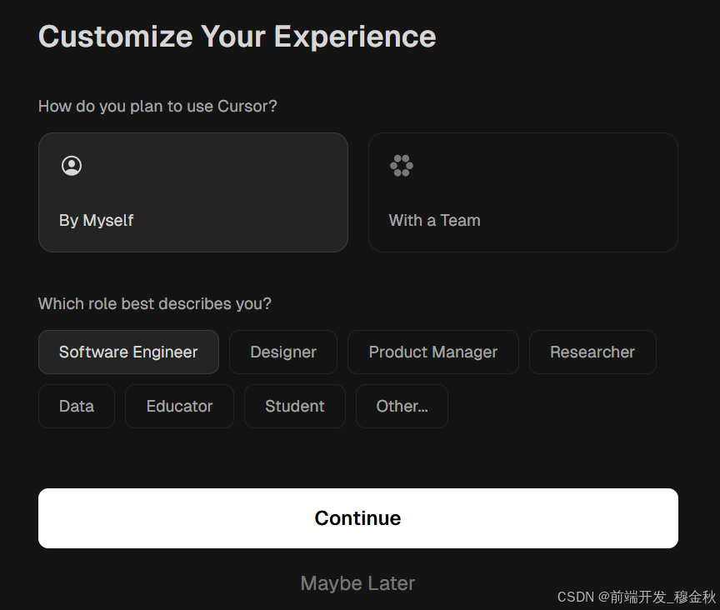Click the Customize Your Experience heading
720x610 pixels.
[x=237, y=37]
